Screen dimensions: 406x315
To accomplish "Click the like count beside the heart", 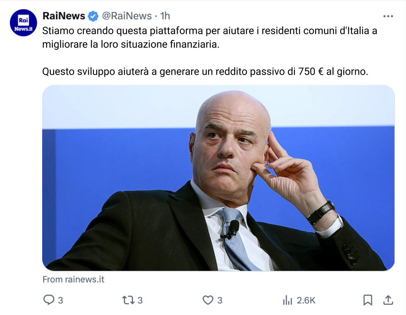I will (220, 300).
